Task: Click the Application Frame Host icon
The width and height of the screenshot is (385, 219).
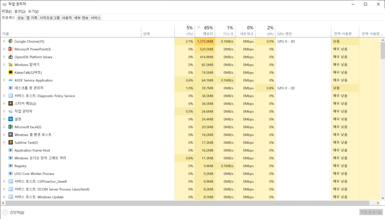Action: click(x=11, y=150)
